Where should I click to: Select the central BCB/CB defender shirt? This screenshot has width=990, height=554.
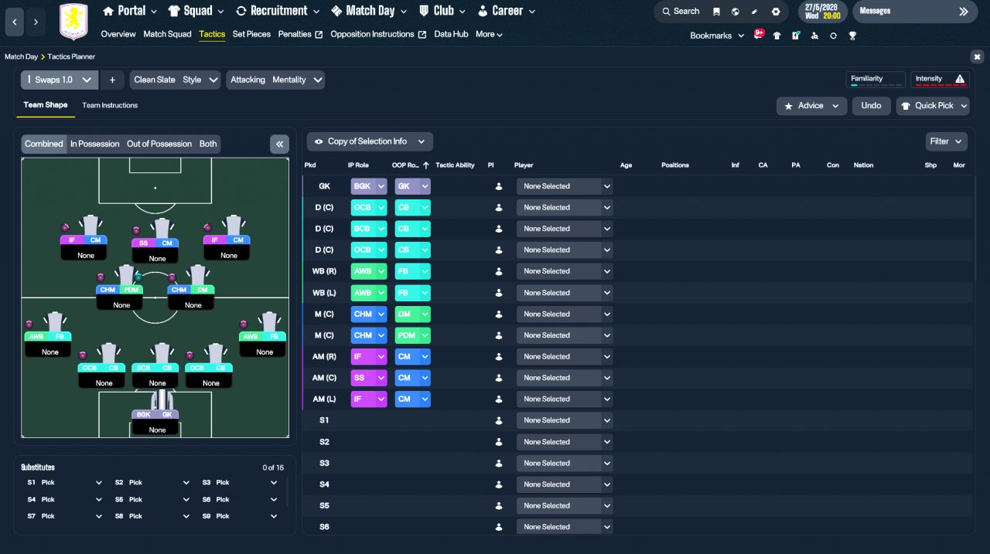(x=162, y=354)
